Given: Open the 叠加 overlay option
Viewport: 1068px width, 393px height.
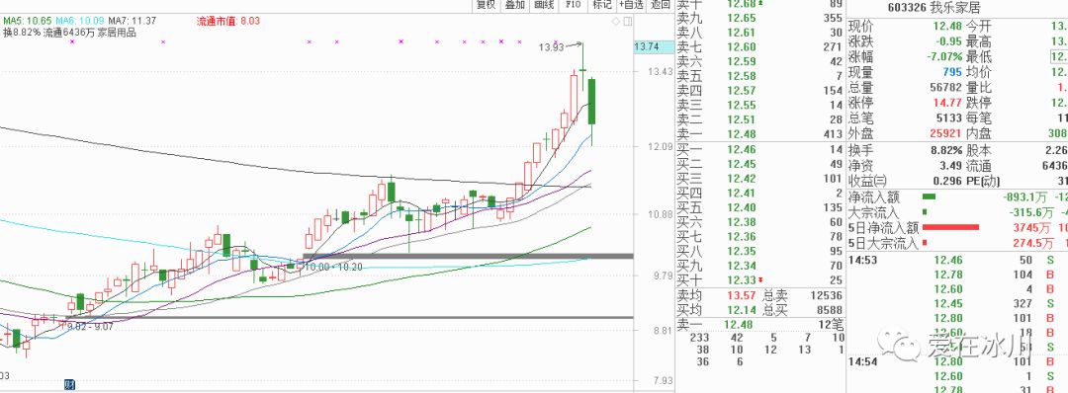Looking at the screenshot, I should [514, 5].
